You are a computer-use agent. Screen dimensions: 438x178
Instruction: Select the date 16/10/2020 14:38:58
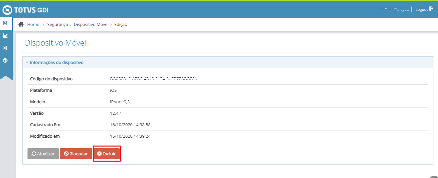tap(130, 125)
